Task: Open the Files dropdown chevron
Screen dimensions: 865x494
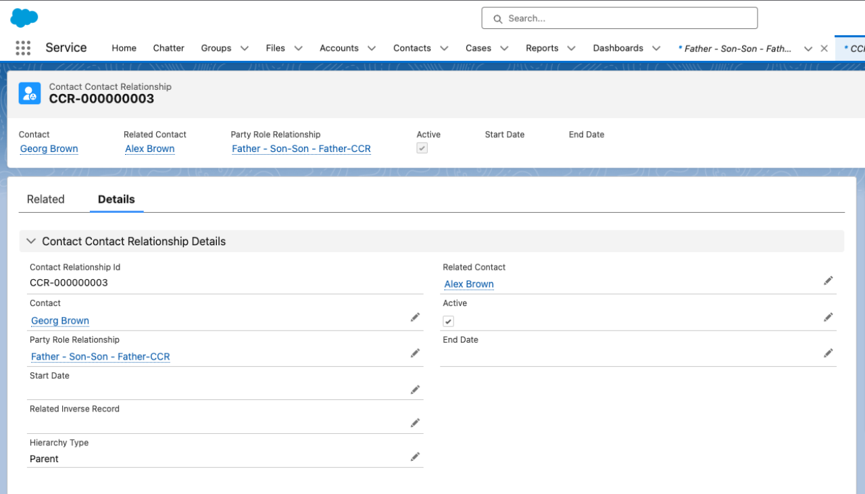Action: (298, 48)
